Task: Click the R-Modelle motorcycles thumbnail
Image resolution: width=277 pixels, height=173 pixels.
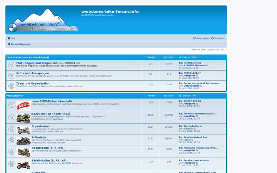Action: click(23, 141)
